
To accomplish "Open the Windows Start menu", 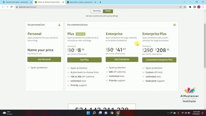I will pos(88,113).
